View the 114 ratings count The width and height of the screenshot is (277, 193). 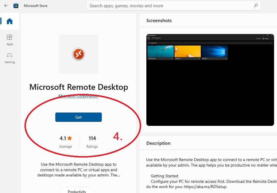coord(92,138)
